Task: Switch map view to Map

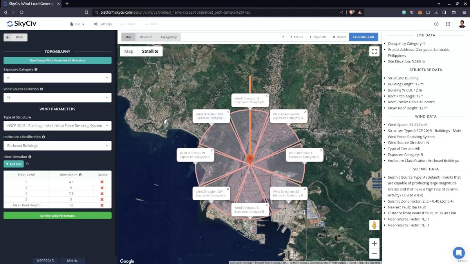Action: click(128, 51)
